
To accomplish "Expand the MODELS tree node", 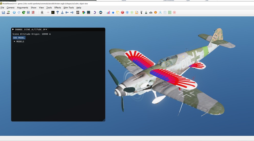I will click(15, 42).
